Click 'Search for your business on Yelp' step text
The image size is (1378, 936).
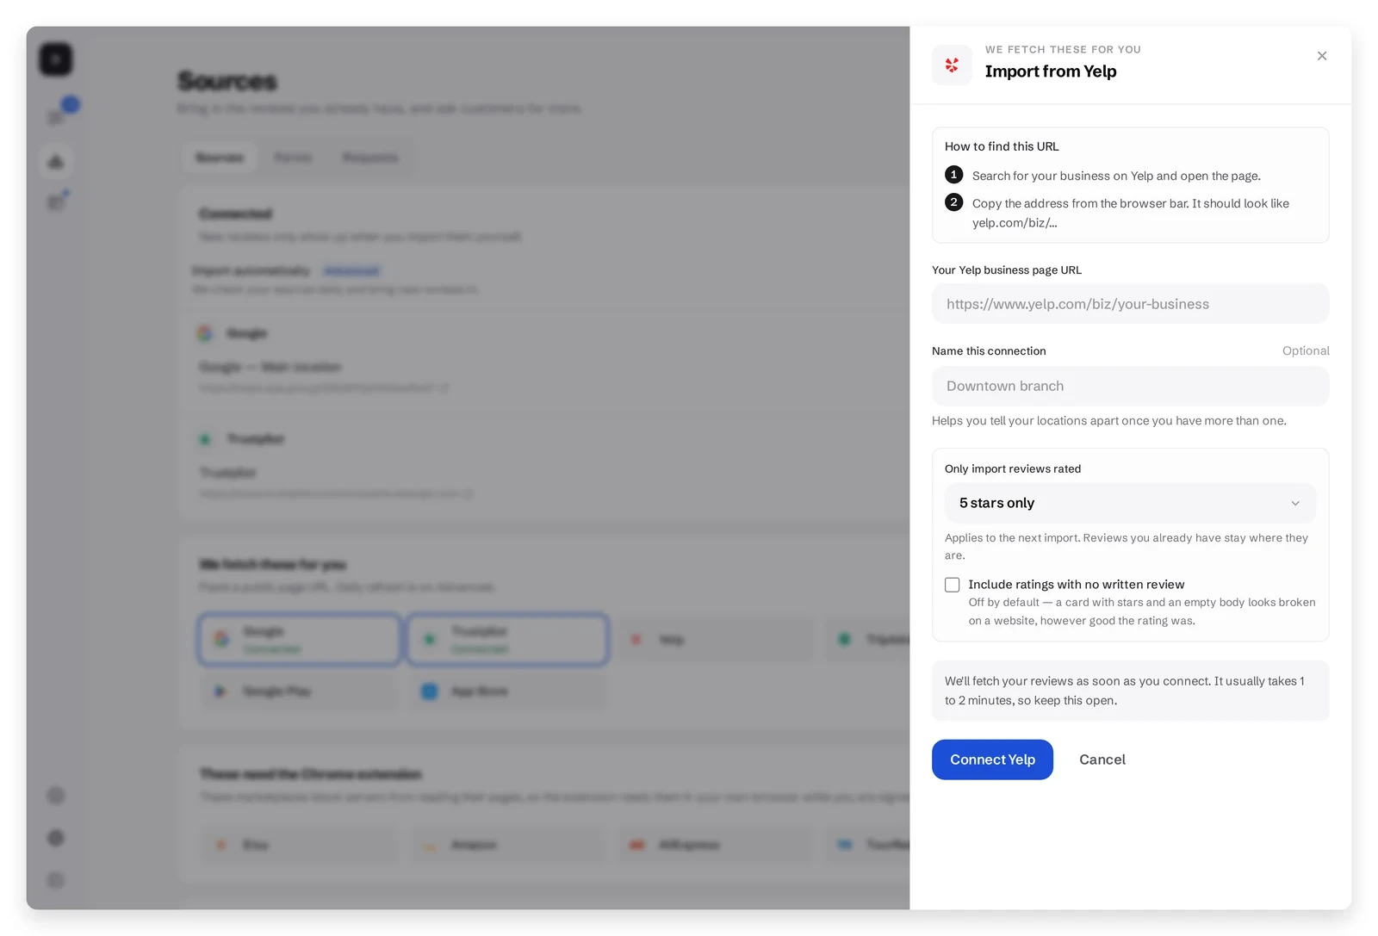pyautogui.click(x=1116, y=176)
